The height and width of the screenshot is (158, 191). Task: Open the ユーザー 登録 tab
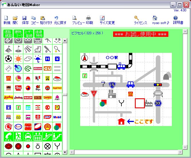pyautogui.click(x=28, y=34)
